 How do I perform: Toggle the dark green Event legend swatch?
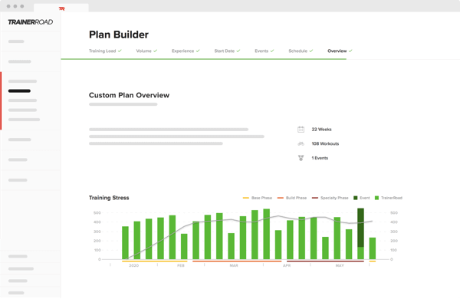[x=356, y=198]
